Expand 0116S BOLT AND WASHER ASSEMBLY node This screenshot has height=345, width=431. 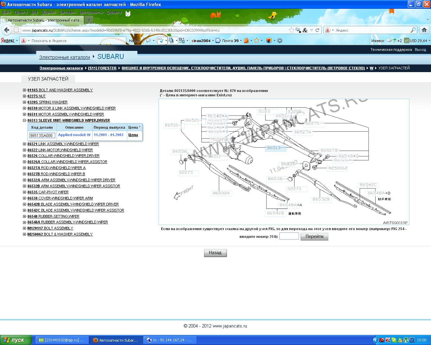pos(25,90)
